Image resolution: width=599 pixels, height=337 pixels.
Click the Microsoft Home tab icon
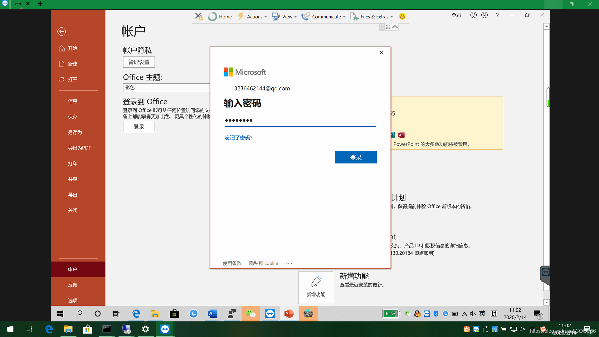213,17
